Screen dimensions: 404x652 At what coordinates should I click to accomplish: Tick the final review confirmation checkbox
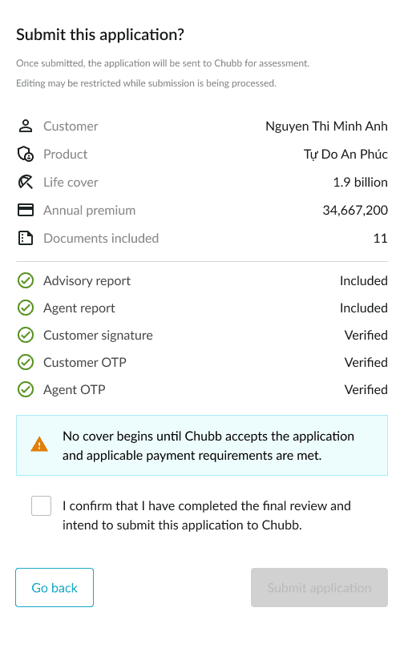[x=41, y=505]
